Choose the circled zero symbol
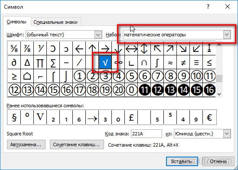Image resolution: width=238 pixels, height=170 pixels. (x=131, y=90)
